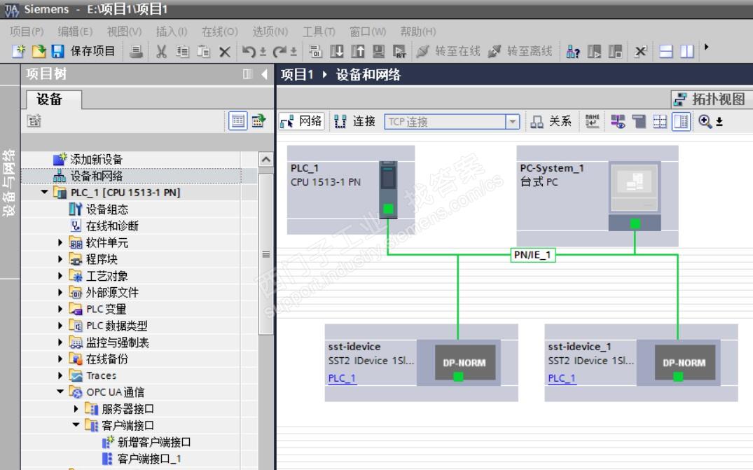Expand the 监控与强制表 folder
The height and width of the screenshot is (470, 753).
point(60,343)
